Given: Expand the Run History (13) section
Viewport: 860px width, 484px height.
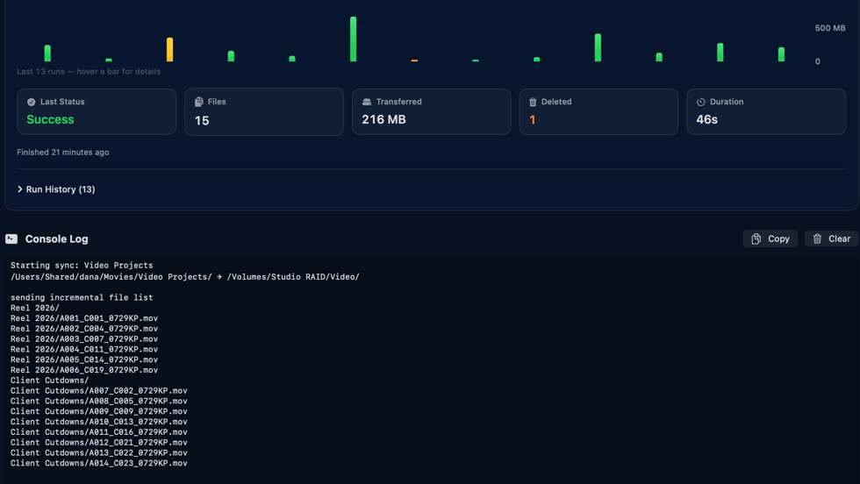Looking at the screenshot, I should (56, 189).
